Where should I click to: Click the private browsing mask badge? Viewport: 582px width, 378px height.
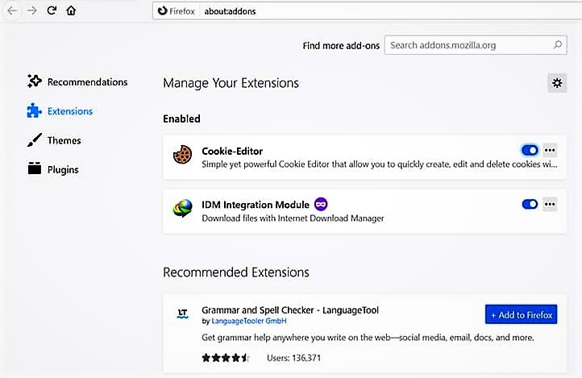coord(321,204)
